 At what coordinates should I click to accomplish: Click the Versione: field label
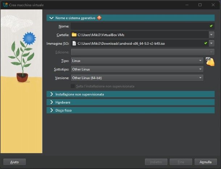click(62, 78)
